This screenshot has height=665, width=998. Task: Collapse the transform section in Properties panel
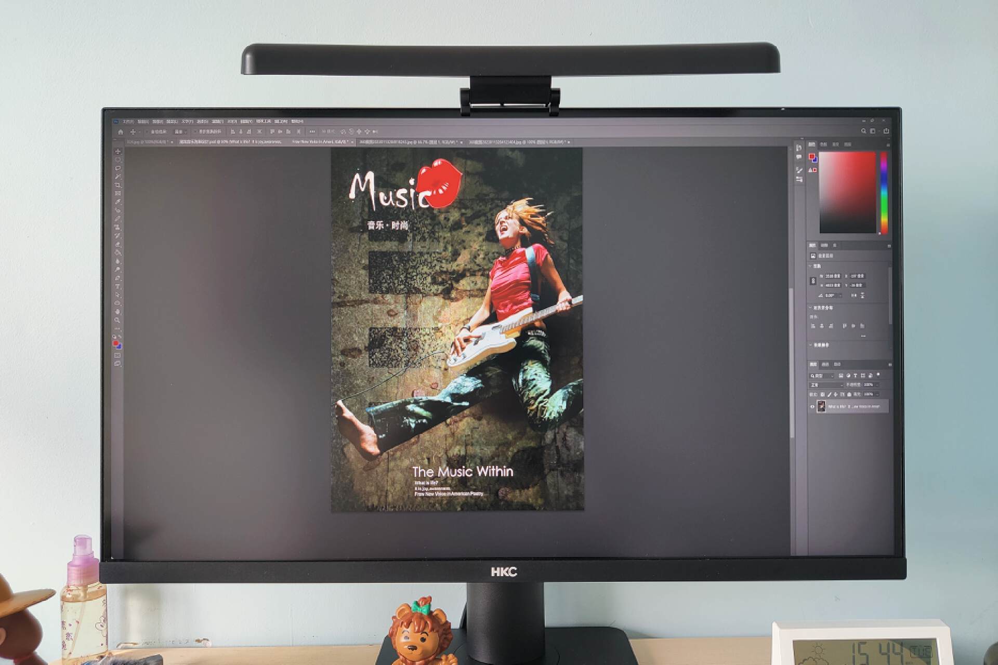[810, 266]
